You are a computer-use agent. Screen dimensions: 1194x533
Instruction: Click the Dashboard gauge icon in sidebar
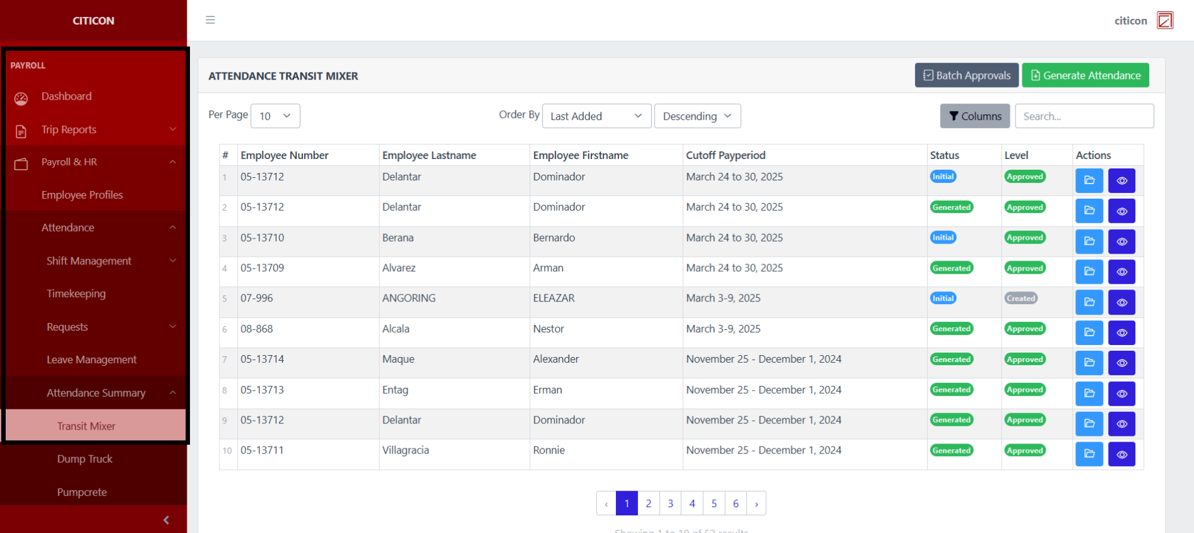coord(21,98)
